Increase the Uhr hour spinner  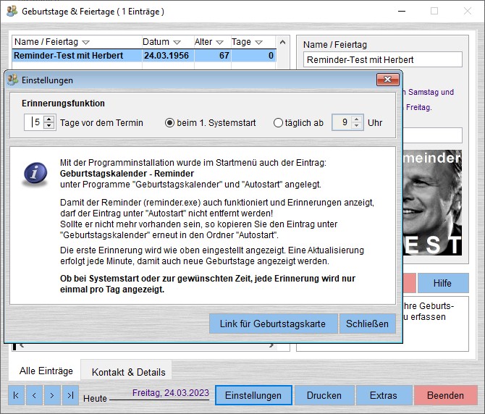click(357, 119)
